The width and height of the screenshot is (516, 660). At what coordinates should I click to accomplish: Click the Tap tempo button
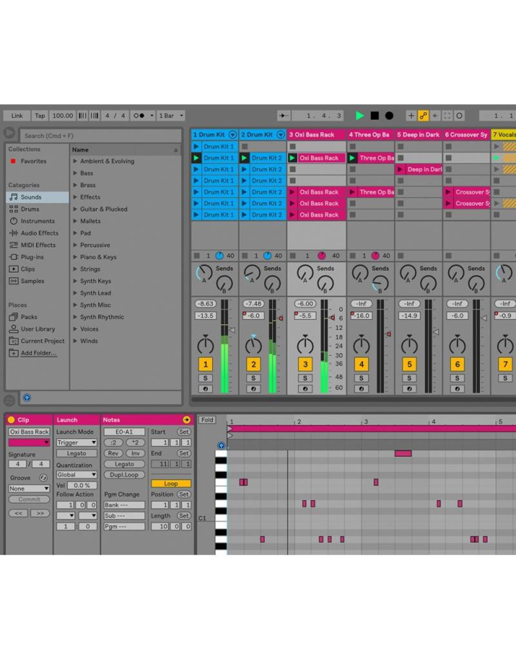point(40,116)
